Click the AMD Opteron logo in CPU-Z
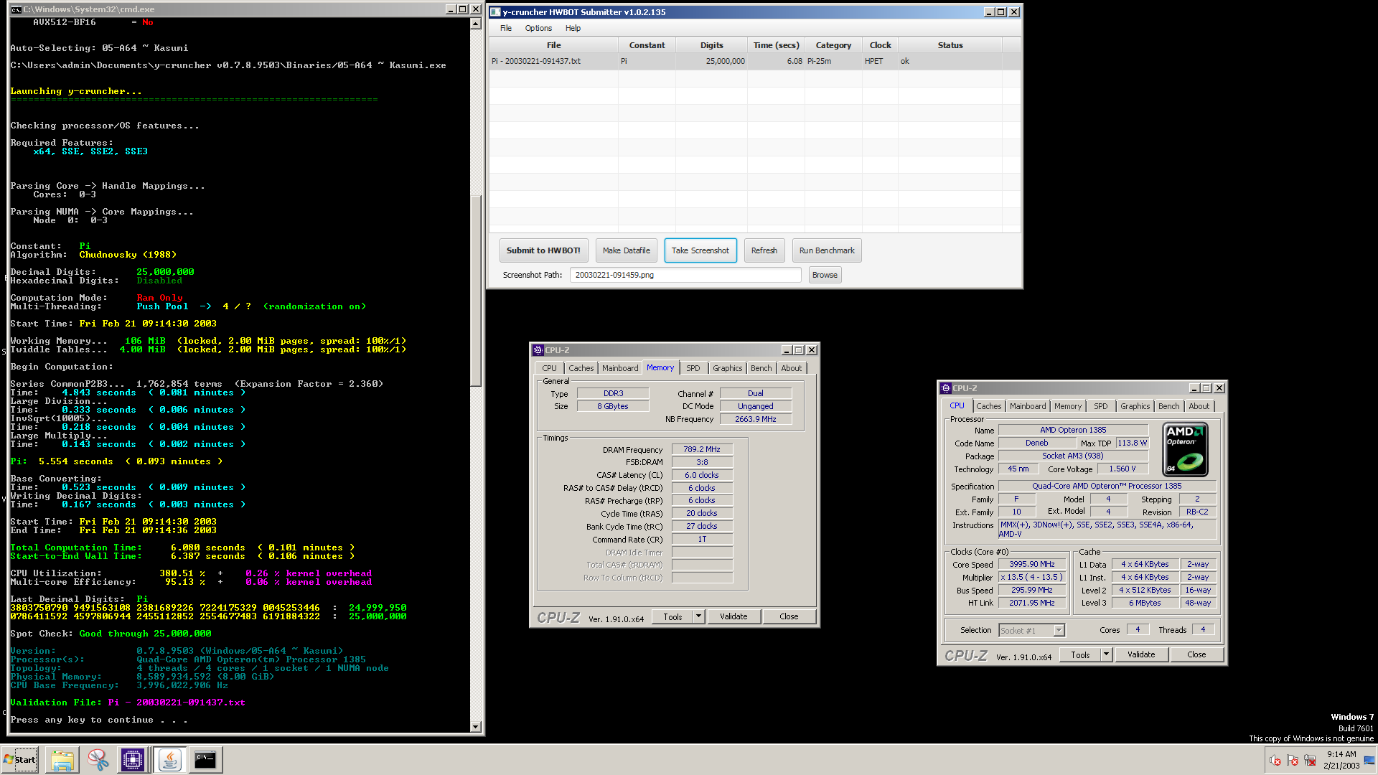 1185,449
